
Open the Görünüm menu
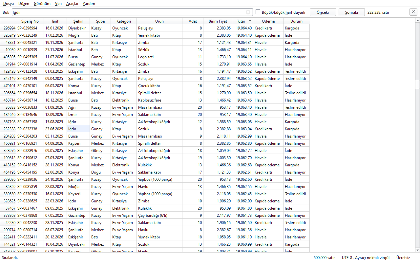[42, 4]
